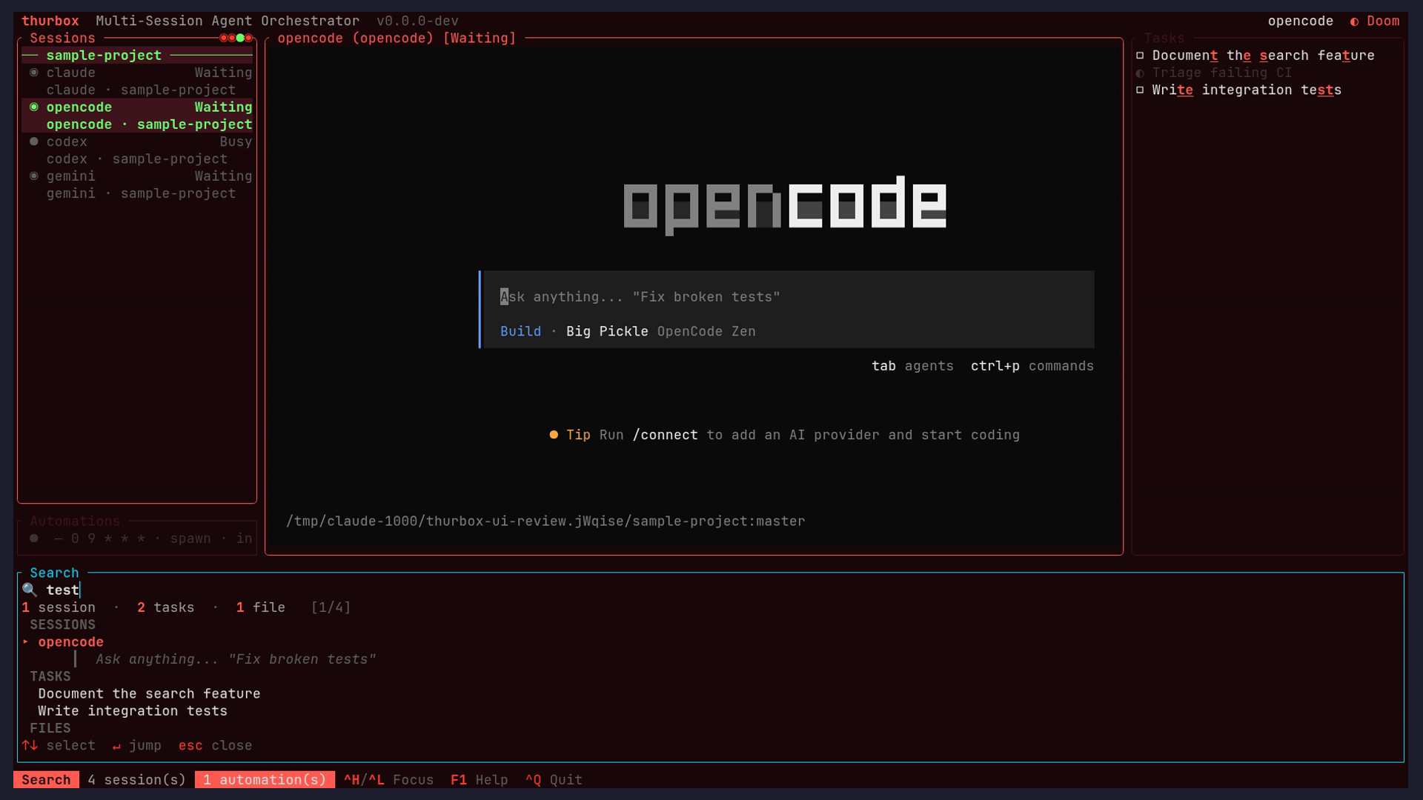Click the magnifier icon in Search
1423x800 pixels.
(30, 590)
